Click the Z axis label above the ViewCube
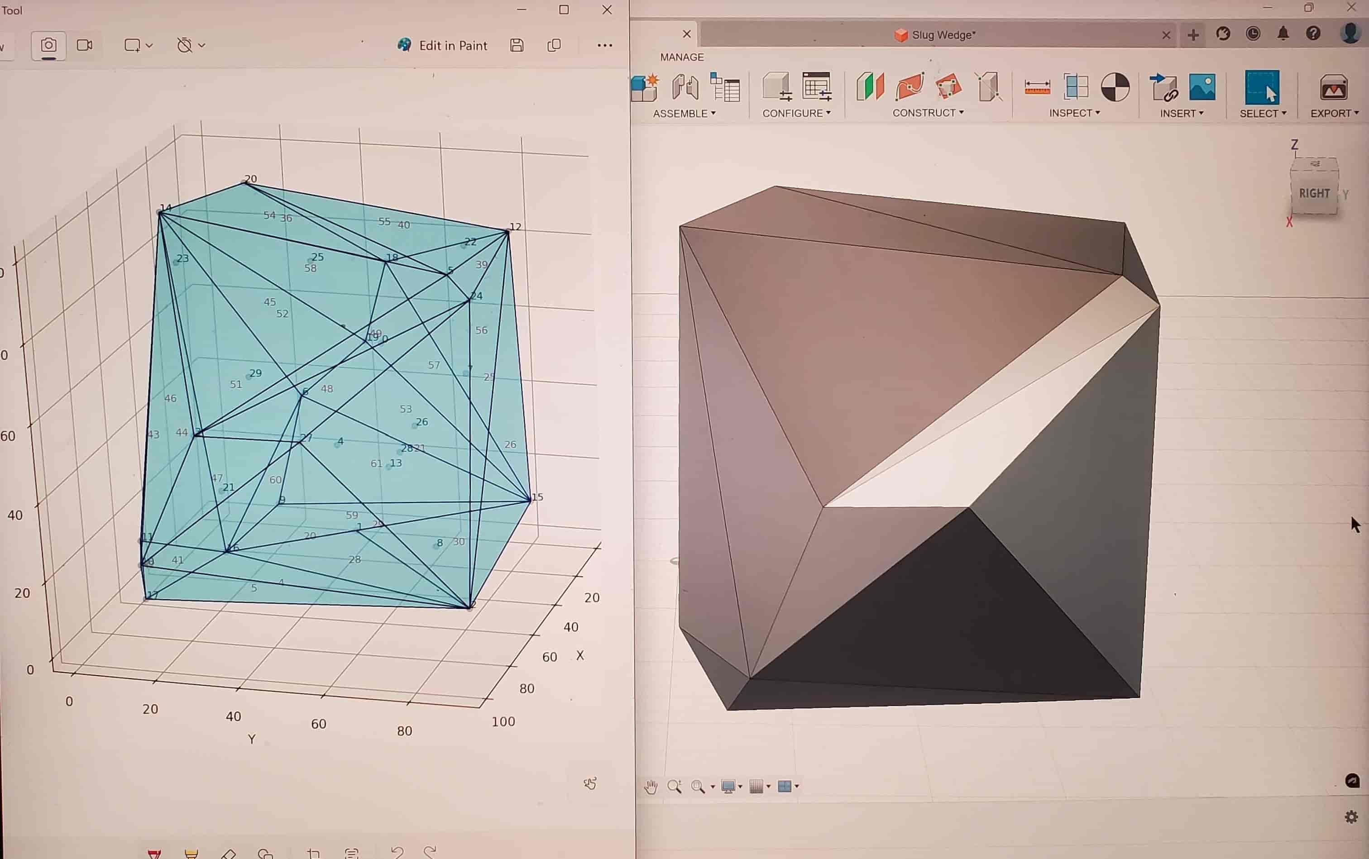The width and height of the screenshot is (1369, 859). coord(1294,144)
